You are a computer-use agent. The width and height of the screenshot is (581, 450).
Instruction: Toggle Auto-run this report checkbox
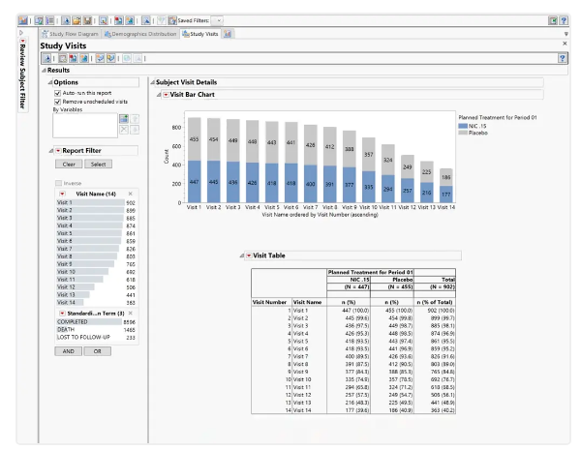(x=57, y=93)
